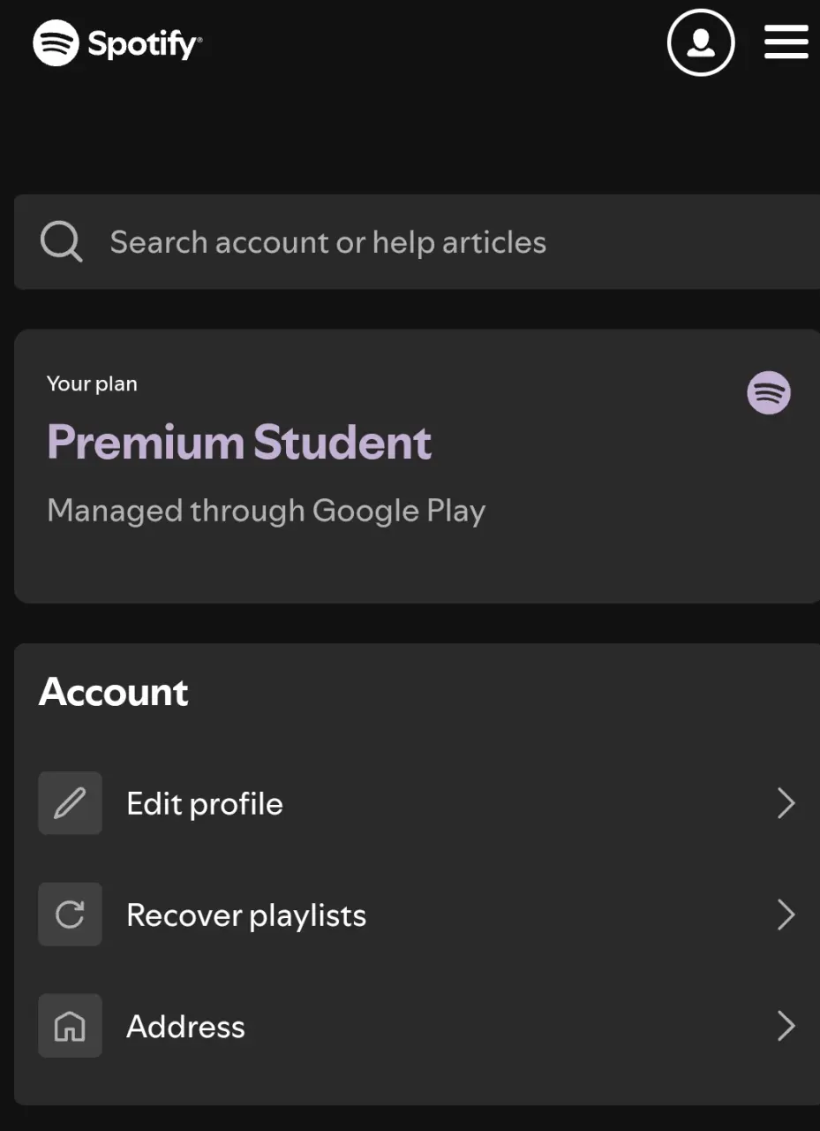The width and height of the screenshot is (820, 1131).
Task: Open the Premium Student plan title
Action: click(x=239, y=442)
